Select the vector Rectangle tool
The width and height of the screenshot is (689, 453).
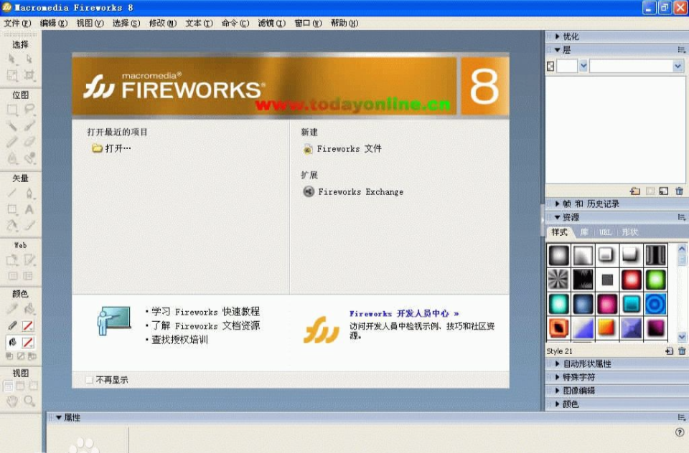tap(12, 209)
